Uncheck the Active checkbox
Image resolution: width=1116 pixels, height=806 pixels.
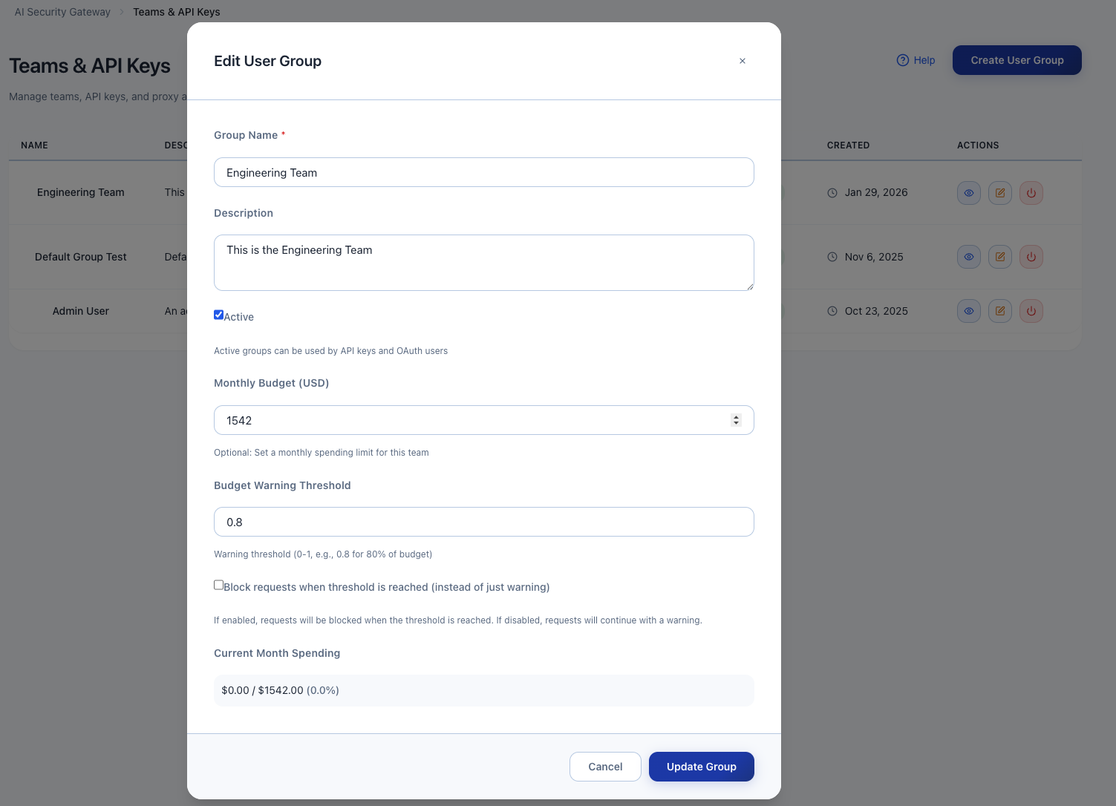[218, 314]
